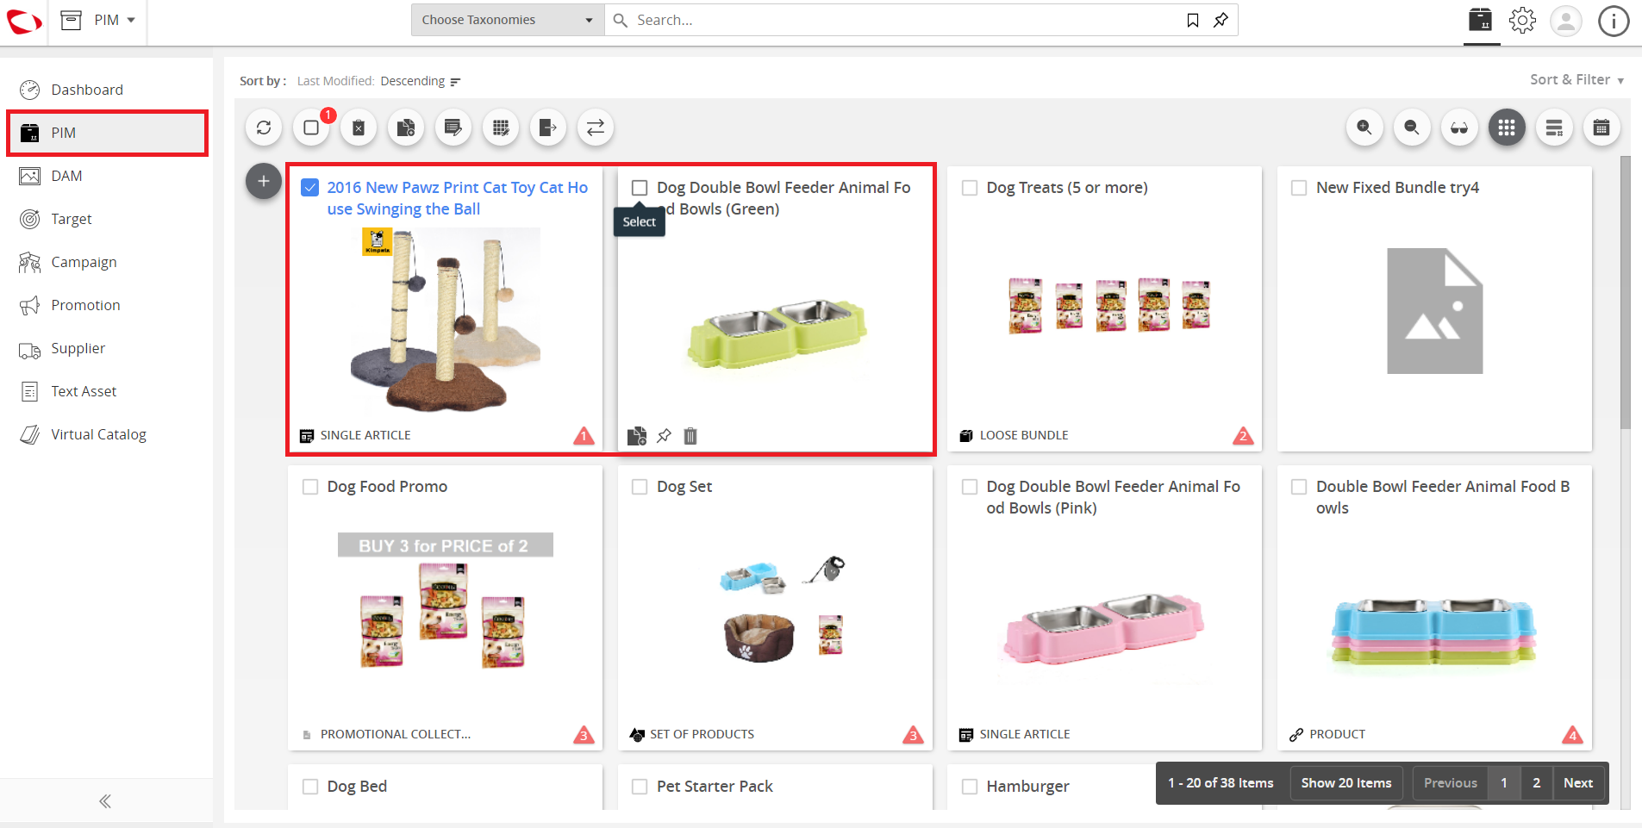Click the trash icon on Green Bowls card
Viewport: 1642px width, 828px height.
pos(690,436)
